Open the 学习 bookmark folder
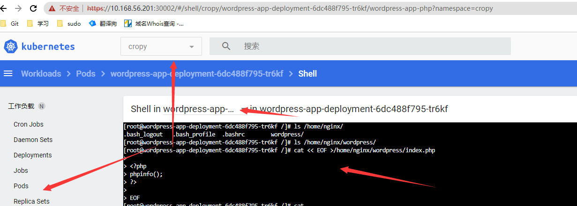 tap(38, 23)
